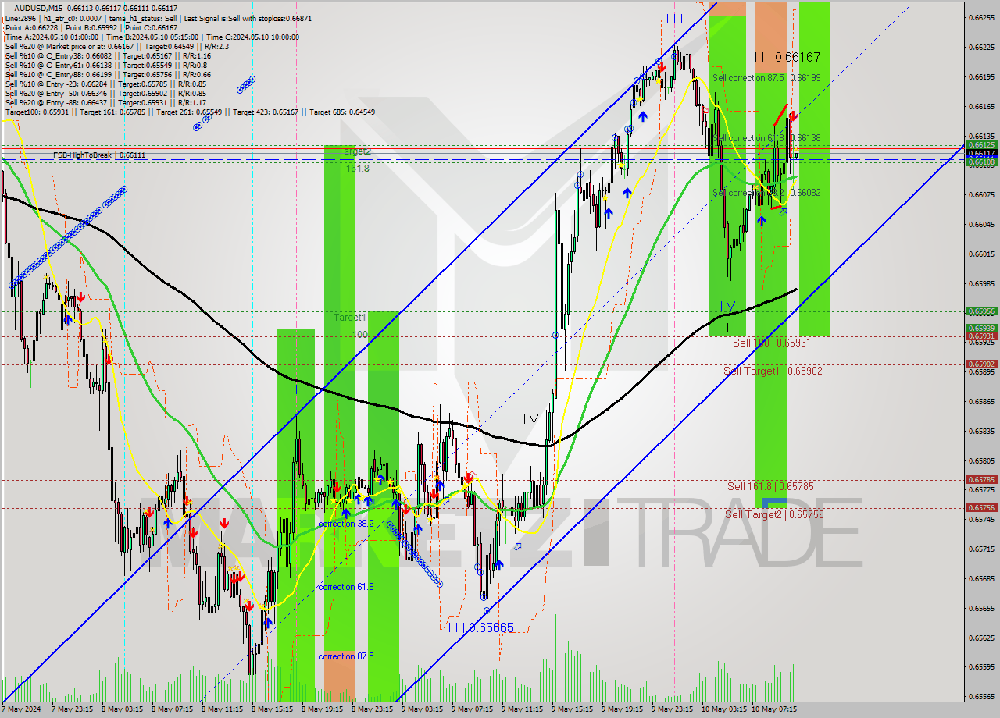The width and height of the screenshot is (1000, 718).
Task: Click the 0.65595 price axis label
Action: pyautogui.click(x=981, y=667)
